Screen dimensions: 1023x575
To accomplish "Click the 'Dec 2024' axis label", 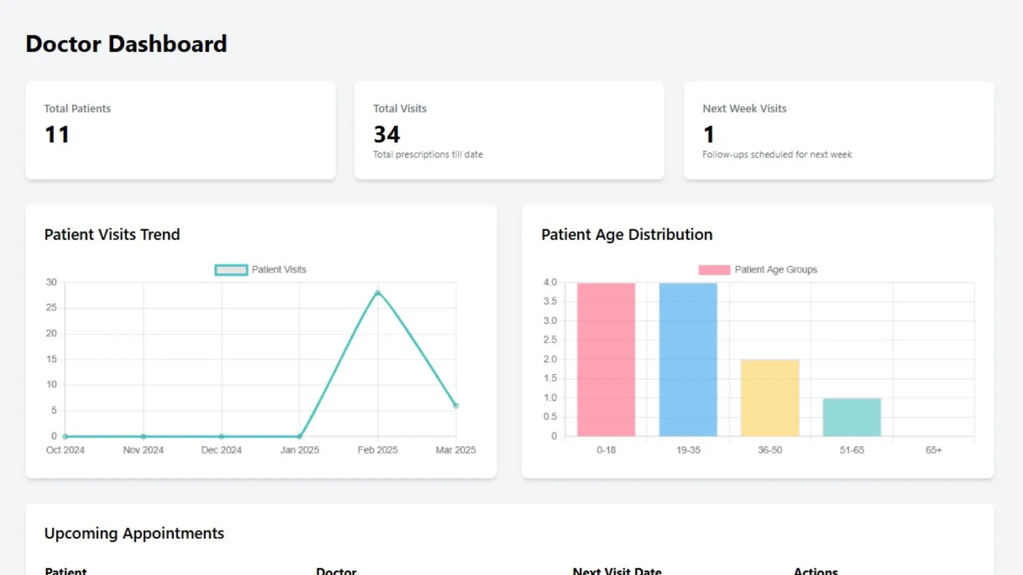I will point(222,450).
